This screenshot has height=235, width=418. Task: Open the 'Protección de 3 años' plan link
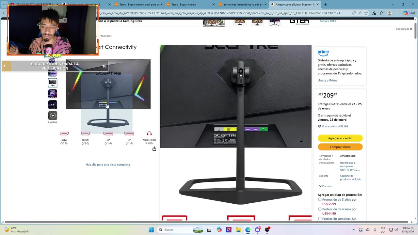click(337, 199)
